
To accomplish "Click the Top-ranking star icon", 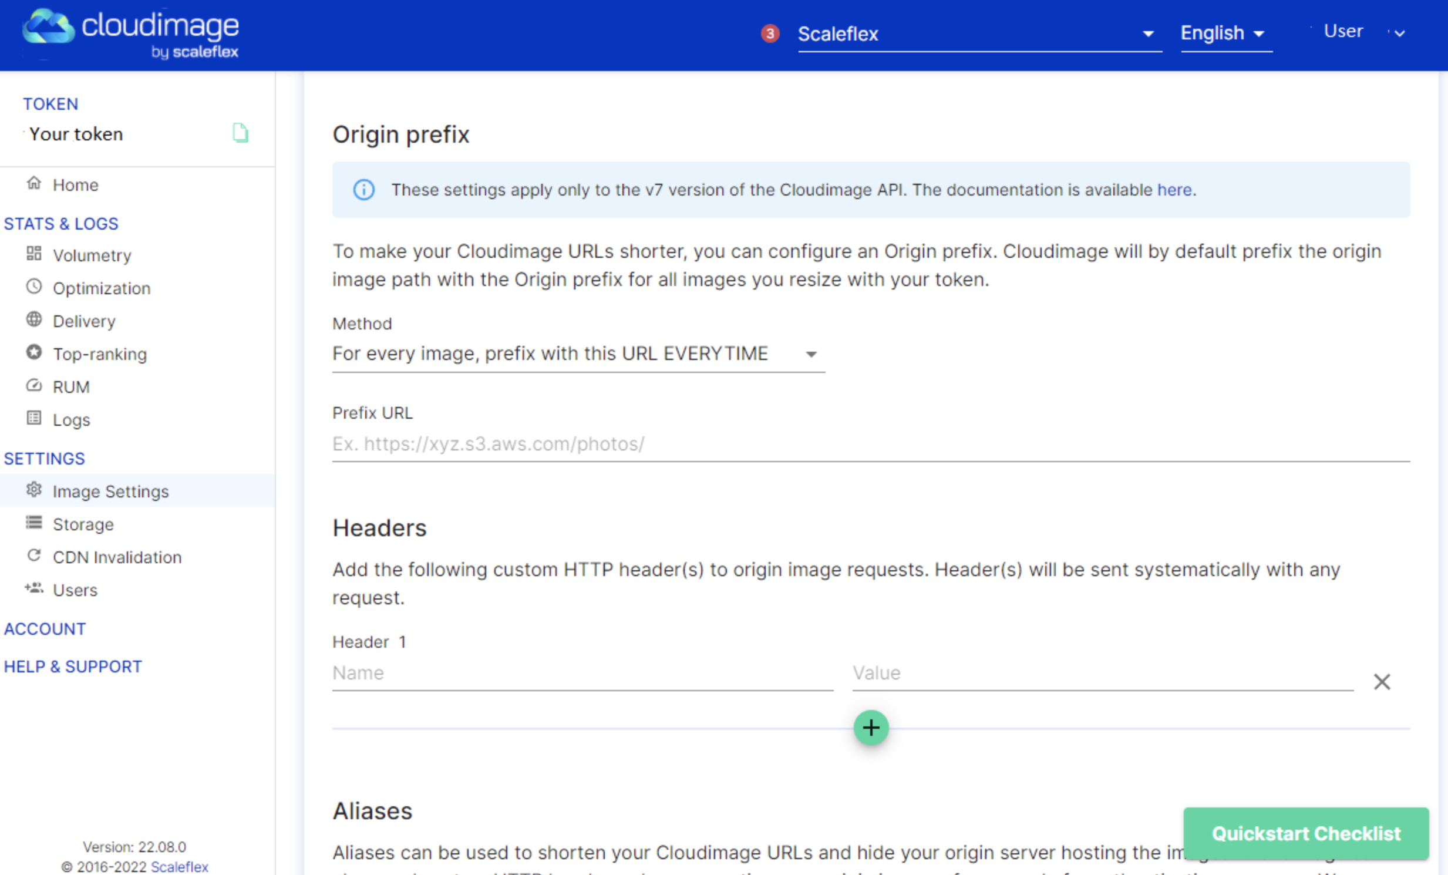I will [34, 352].
